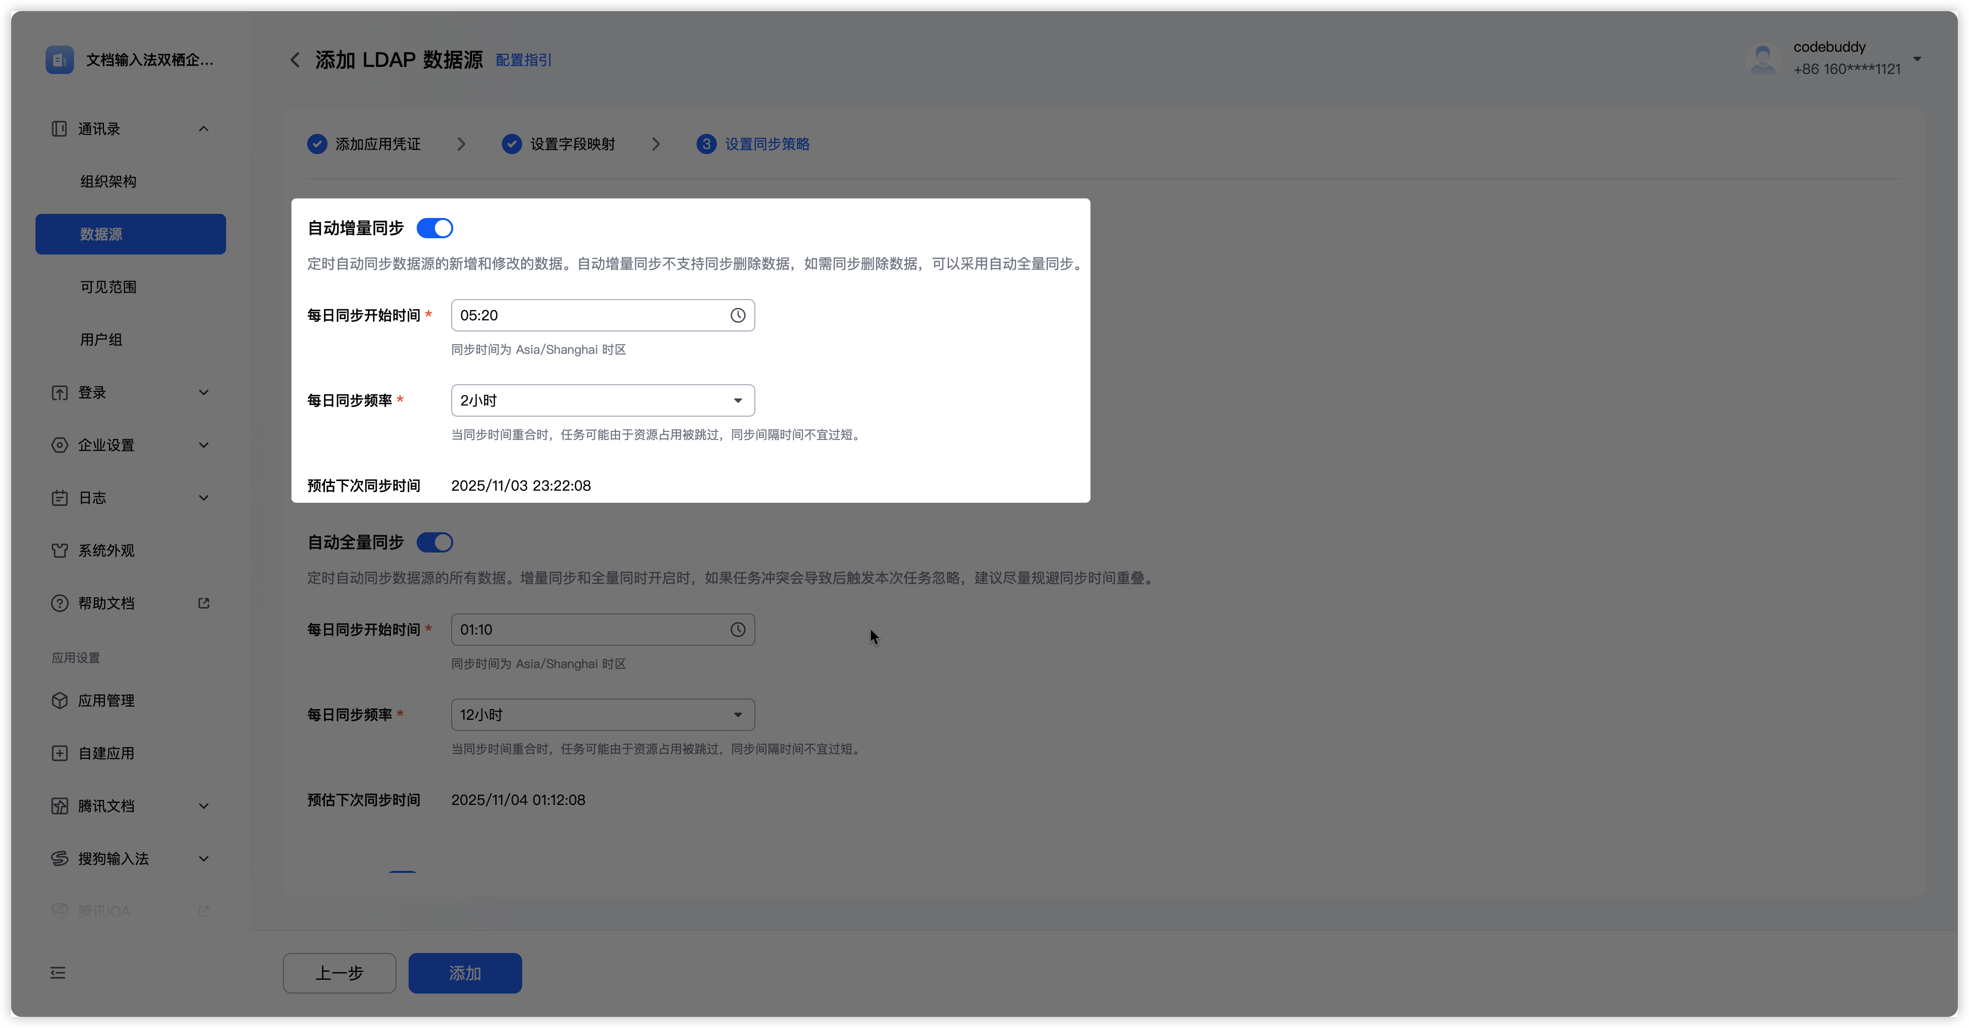Screen dimensions: 1969x1028
Task: Click the clock icon in incremental sync time field
Action: coord(737,316)
